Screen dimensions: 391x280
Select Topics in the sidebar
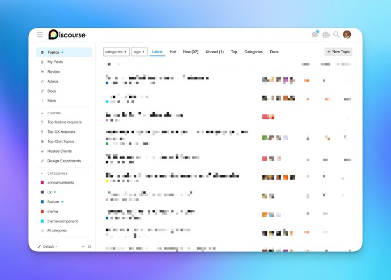coord(64,52)
